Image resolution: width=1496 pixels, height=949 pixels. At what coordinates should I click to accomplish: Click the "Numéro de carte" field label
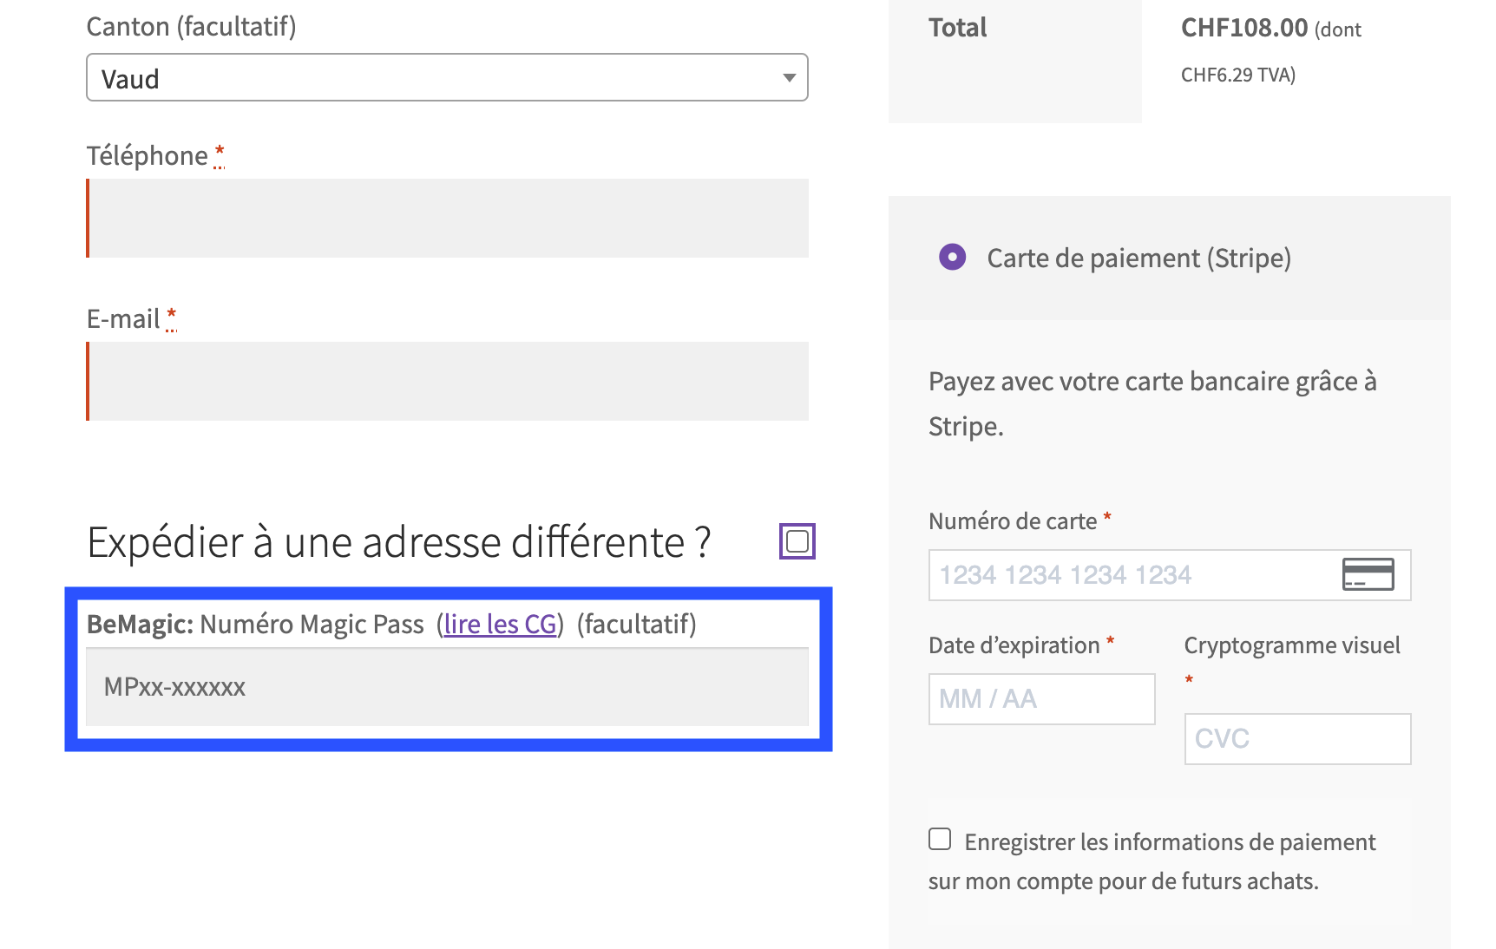[x=1012, y=521]
